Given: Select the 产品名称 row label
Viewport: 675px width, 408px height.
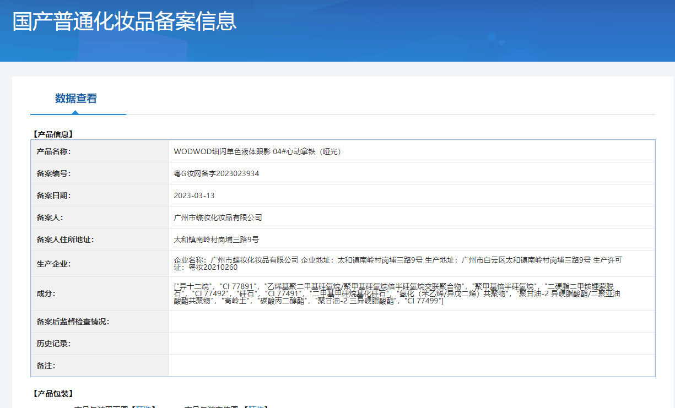Looking at the screenshot, I should [53, 151].
